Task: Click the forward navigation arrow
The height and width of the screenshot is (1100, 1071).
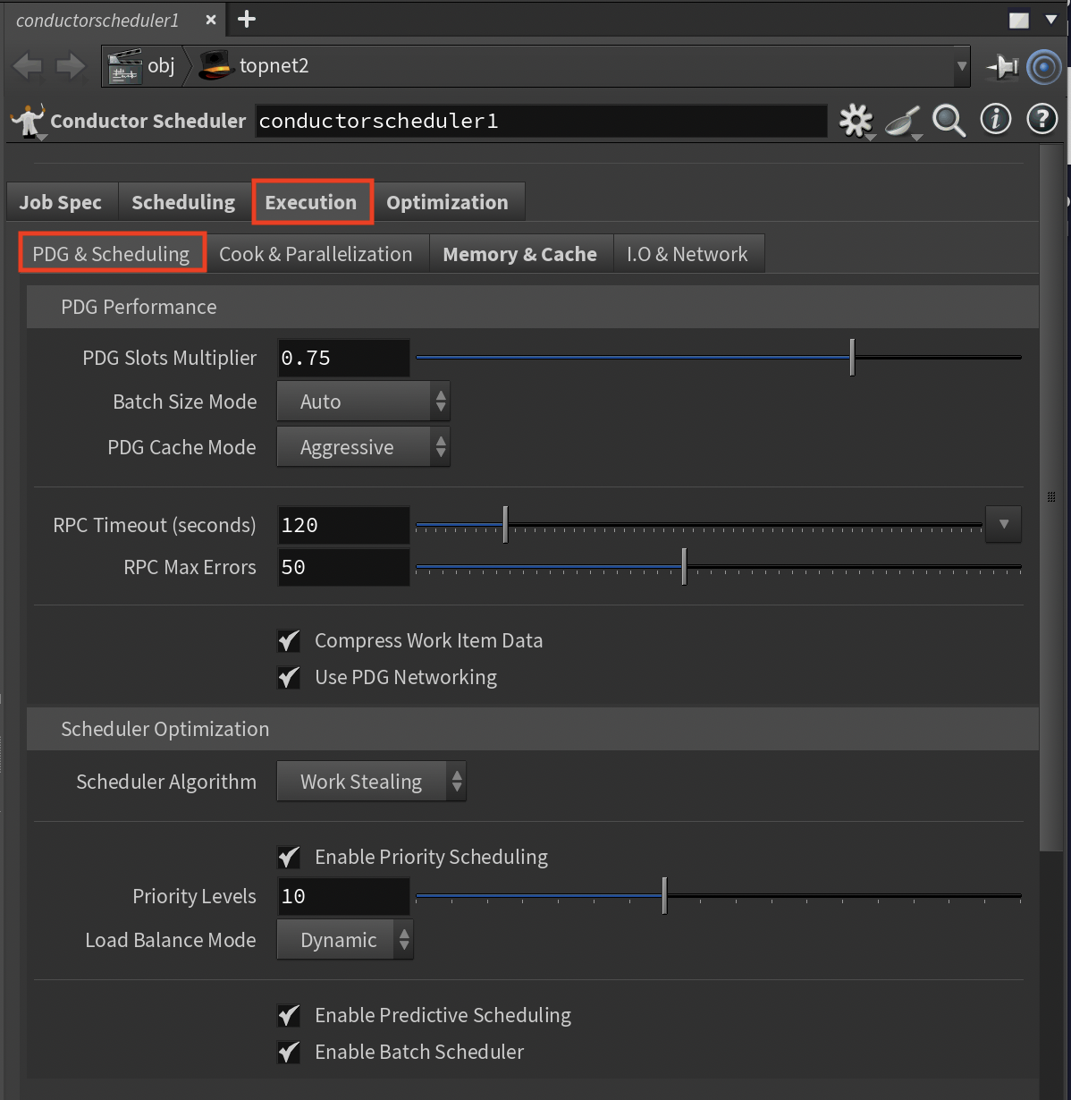Action: pyautogui.click(x=71, y=66)
